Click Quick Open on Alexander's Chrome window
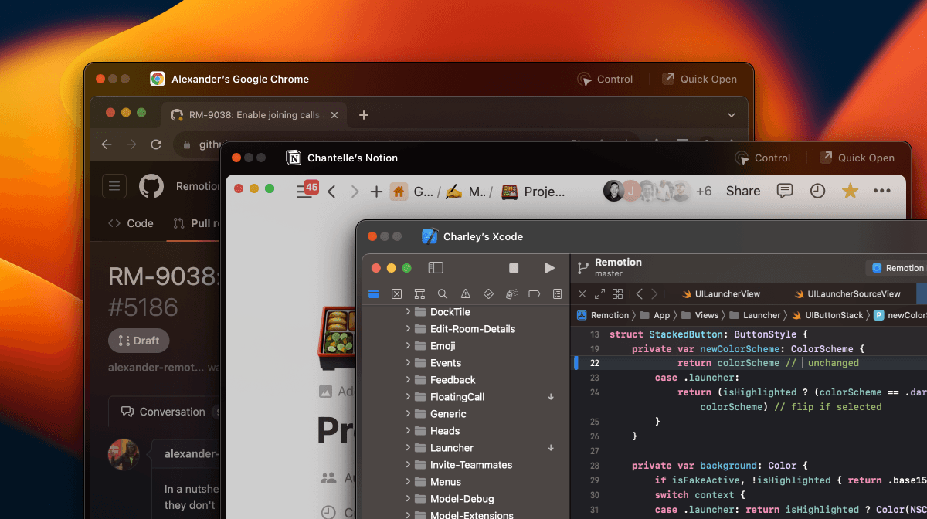The height and width of the screenshot is (519, 927). [x=699, y=79]
